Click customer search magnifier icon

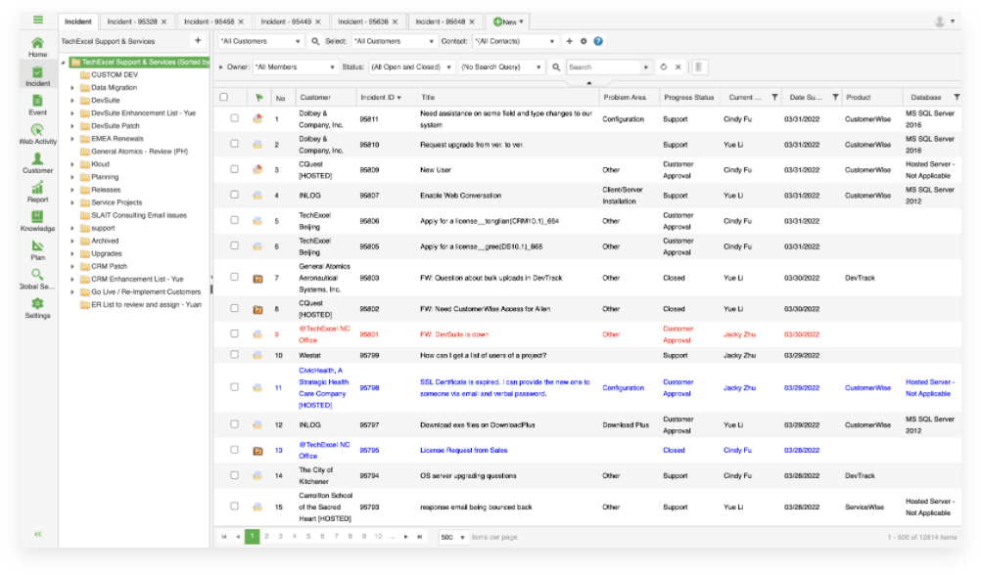pos(315,41)
